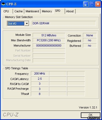Minimize the CPU-Z window
The height and width of the screenshot is (120, 102).
[86, 4]
